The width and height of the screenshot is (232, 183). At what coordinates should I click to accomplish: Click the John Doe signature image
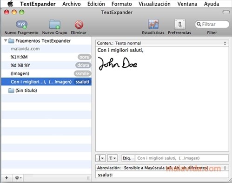click(118, 64)
